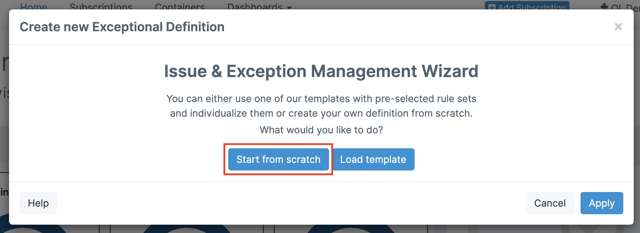Click the dimmed backdrop outside the dialog
640x233 pixels.
point(4,139)
